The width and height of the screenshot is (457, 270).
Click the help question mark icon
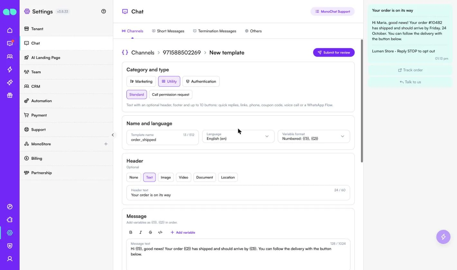coord(104,11)
